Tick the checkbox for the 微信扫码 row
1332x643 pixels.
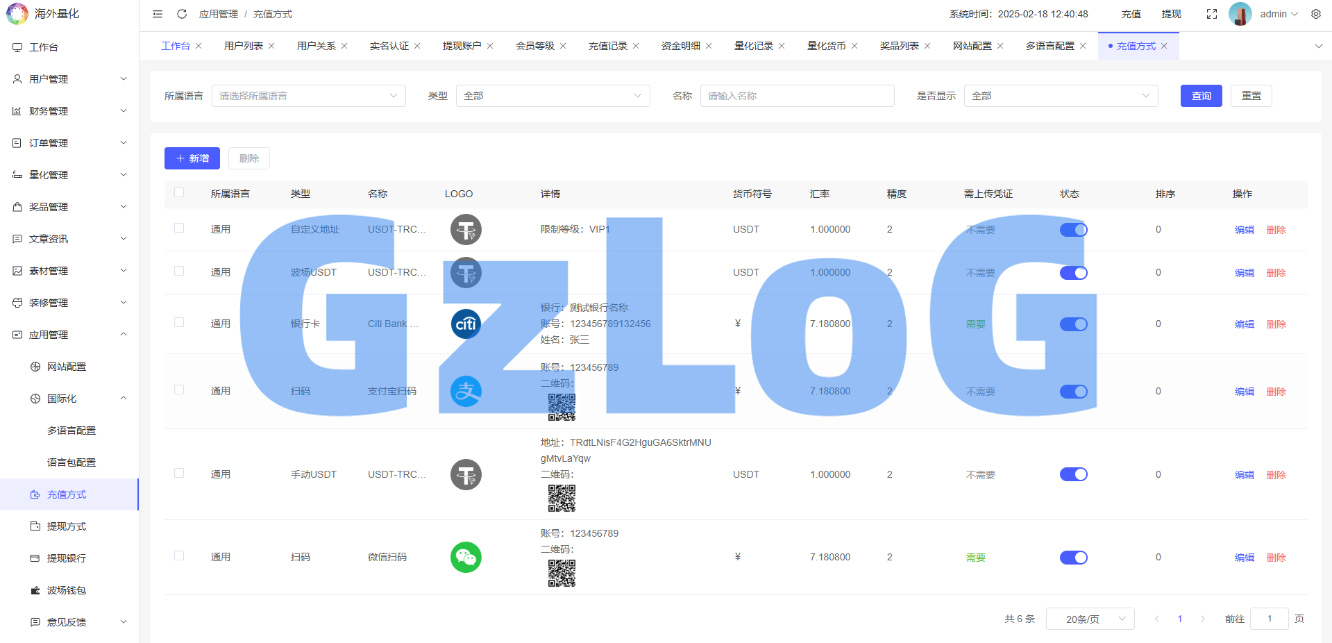tap(179, 556)
